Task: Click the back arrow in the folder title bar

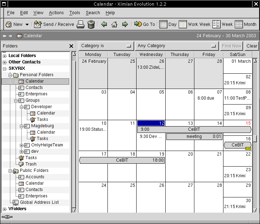Action: coord(5,36)
